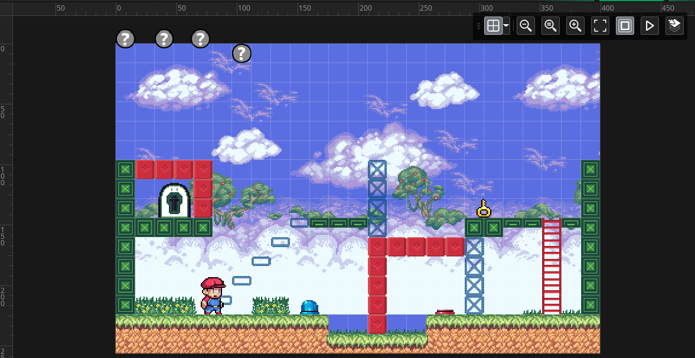Launch the scene preview play button
This screenshot has width=695, height=358.
pos(650,26)
